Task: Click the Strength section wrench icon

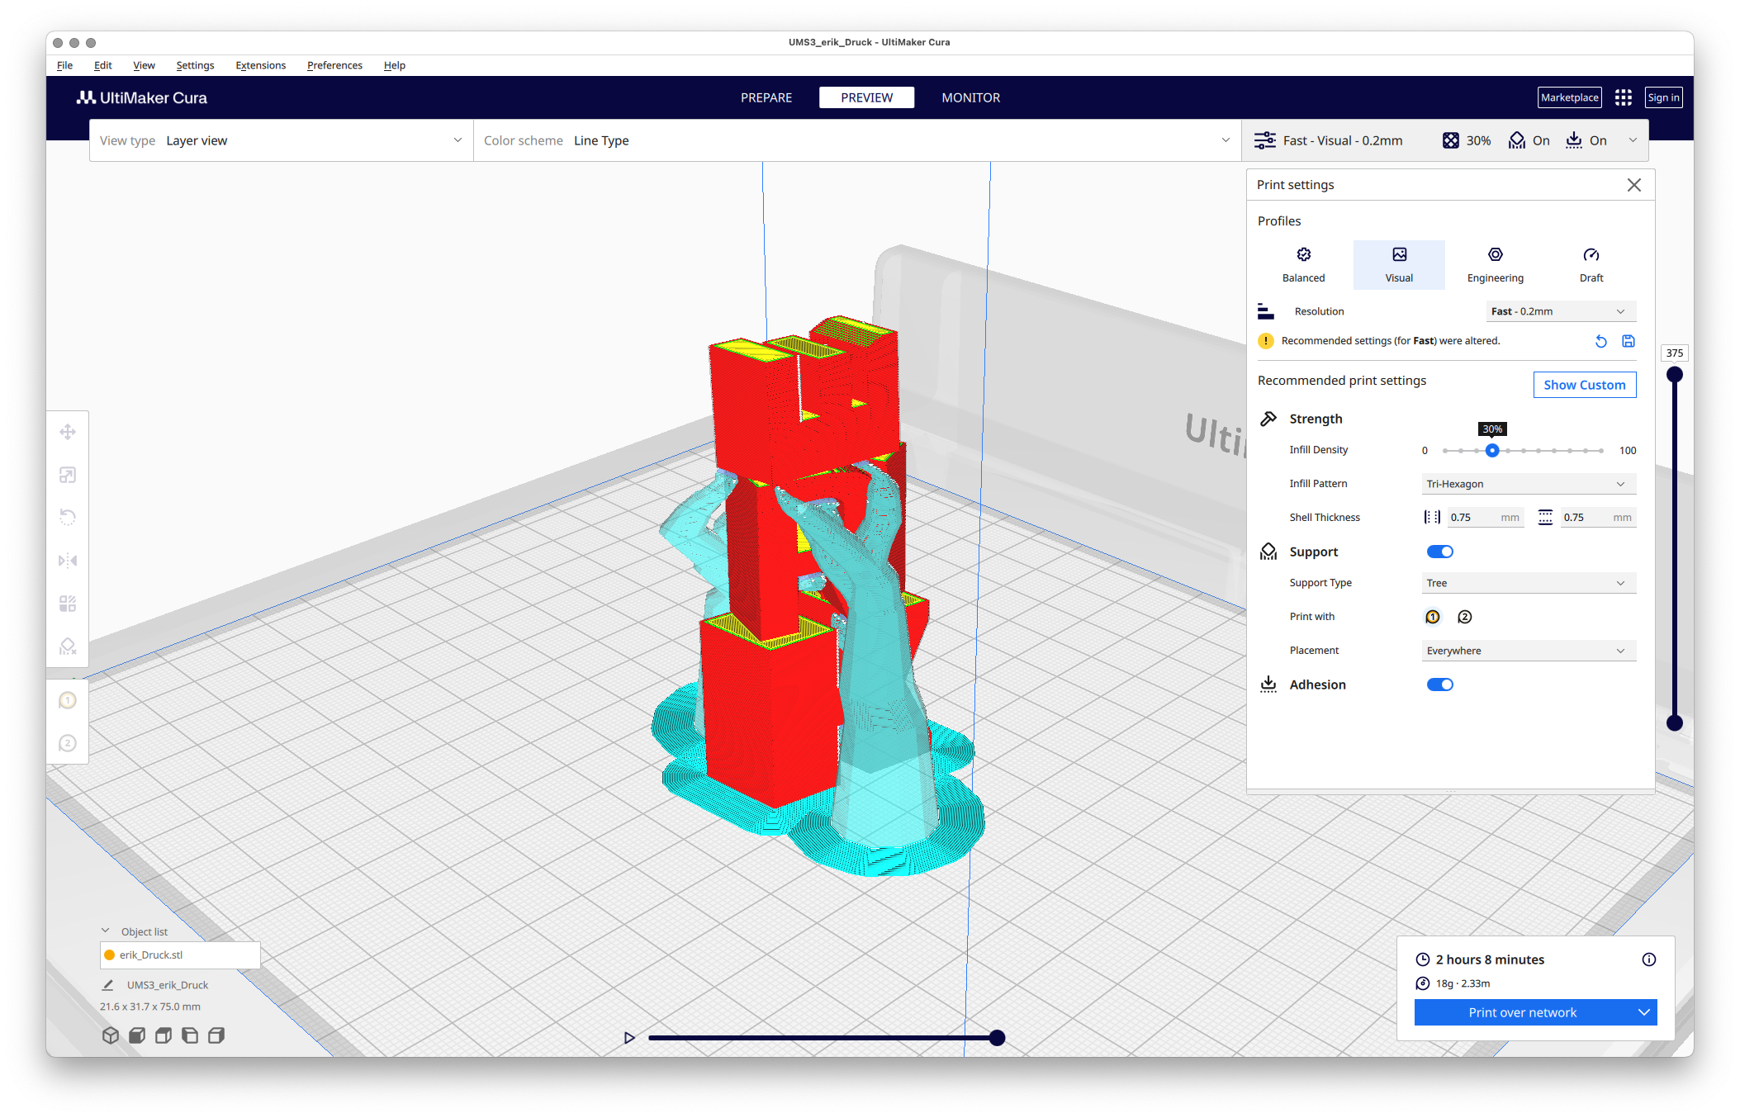Action: click(x=1268, y=419)
